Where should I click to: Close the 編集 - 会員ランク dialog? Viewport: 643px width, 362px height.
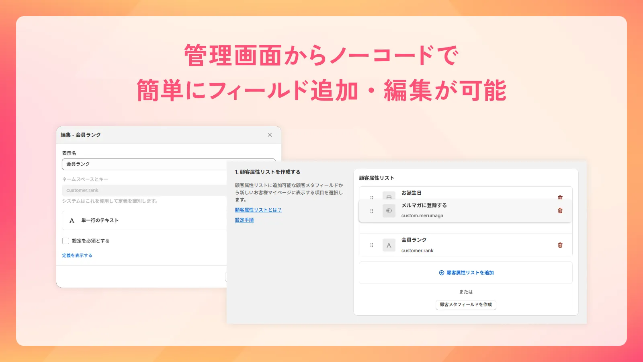270,135
